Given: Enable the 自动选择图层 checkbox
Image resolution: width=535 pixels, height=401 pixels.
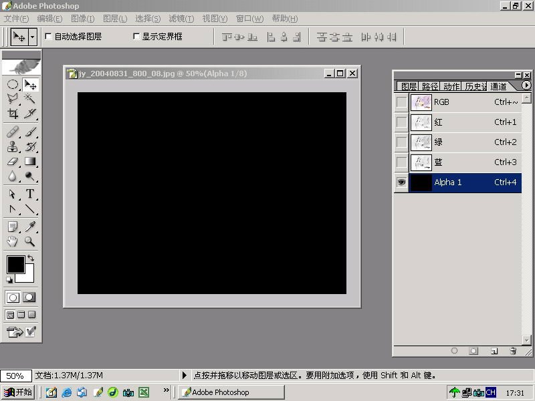Looking at the screenshot, I should pyautogui.click(x=48, y=37).
